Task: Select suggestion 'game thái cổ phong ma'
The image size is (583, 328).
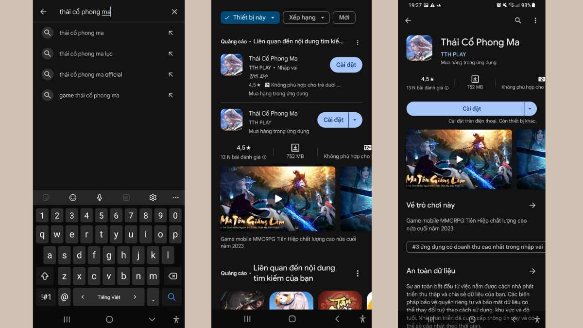Action: coord(89,95)
